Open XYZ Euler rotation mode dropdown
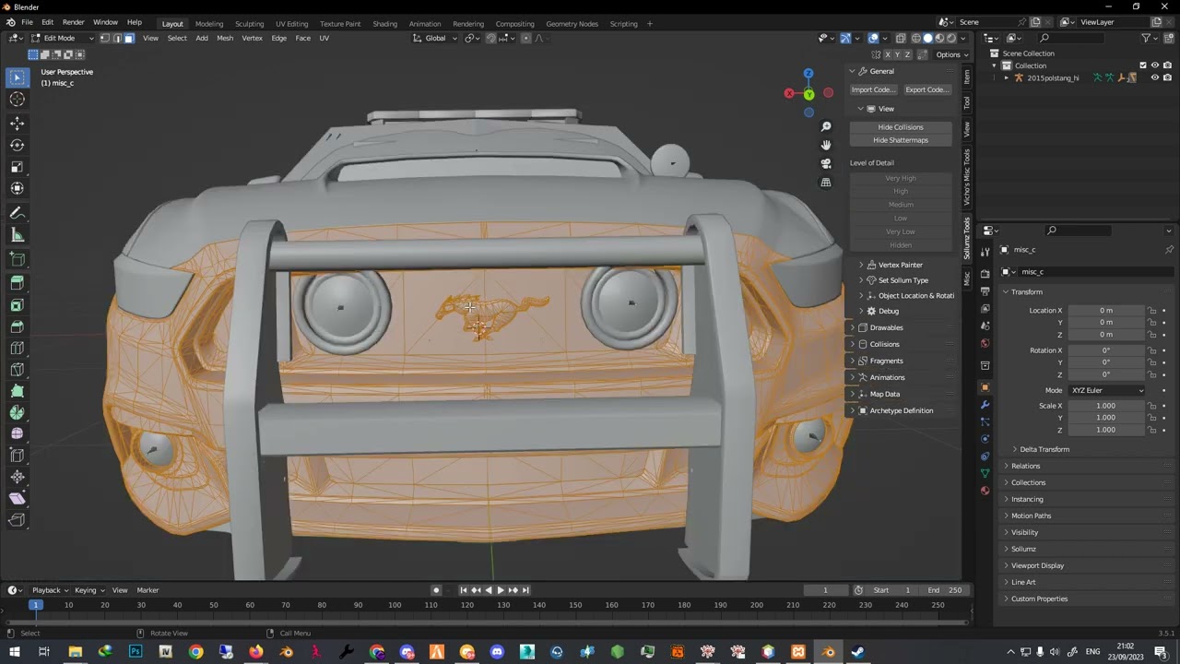The image size is (1180, 664). (x=1107, y=390)
